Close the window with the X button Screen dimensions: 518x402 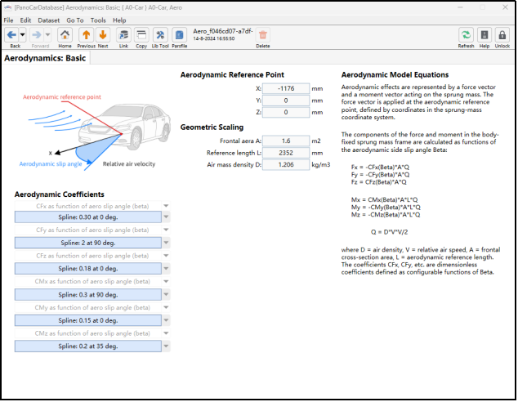tap(505, 7)
